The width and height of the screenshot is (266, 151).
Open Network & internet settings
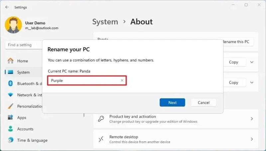pyautogui.click(x=30, y=95)
